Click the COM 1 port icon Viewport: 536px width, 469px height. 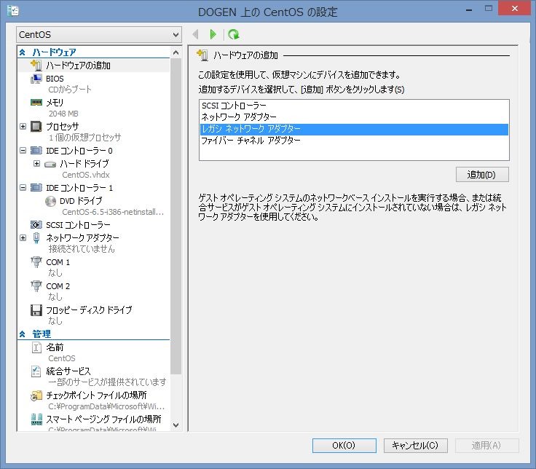click(36, 262)
